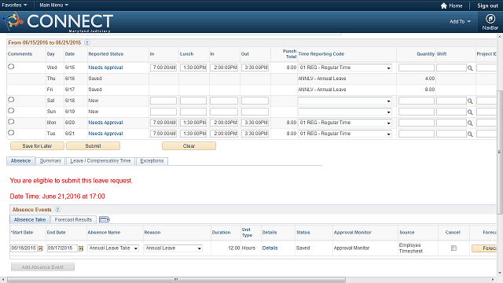This screenshot has width=503, height=283.
Task: Click Shift lookup magnifier in Sat 6/18 row
Action: (x=470, y=101)
